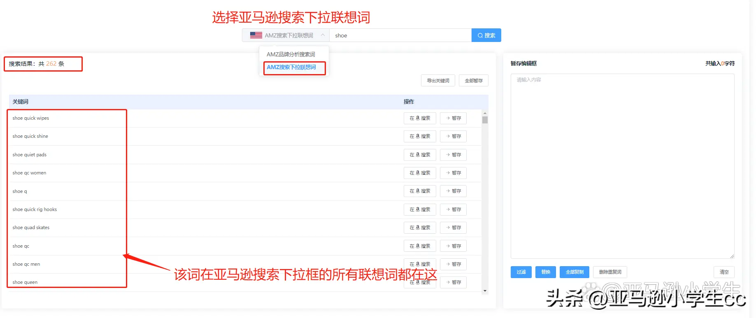The image size is (756, 318).
Task: Click the 'shoe qc men' keyword text
Action: tap(26, 264)
